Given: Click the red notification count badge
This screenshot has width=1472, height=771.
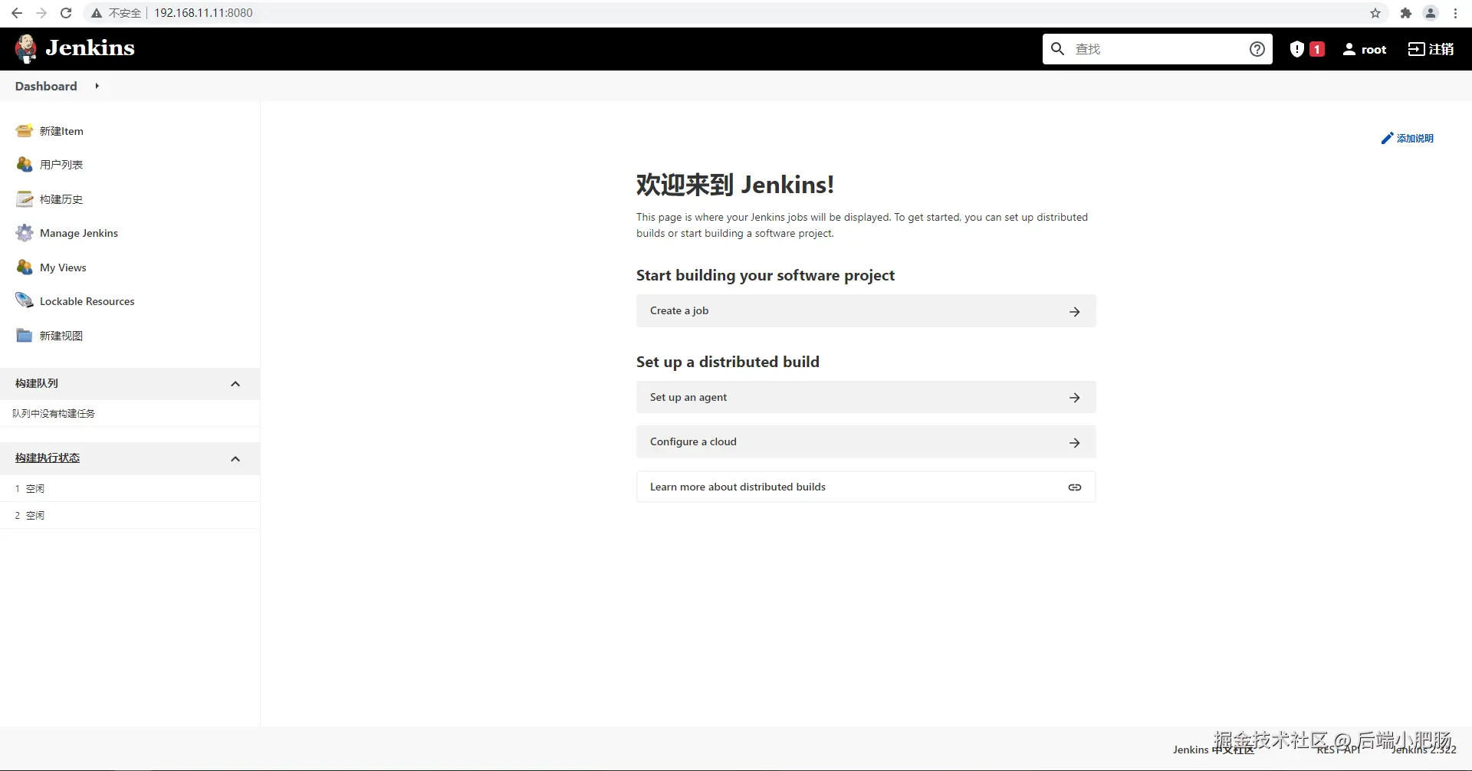Looking at the screenshot, I should pyautogui.click(x=1317, y=49).
